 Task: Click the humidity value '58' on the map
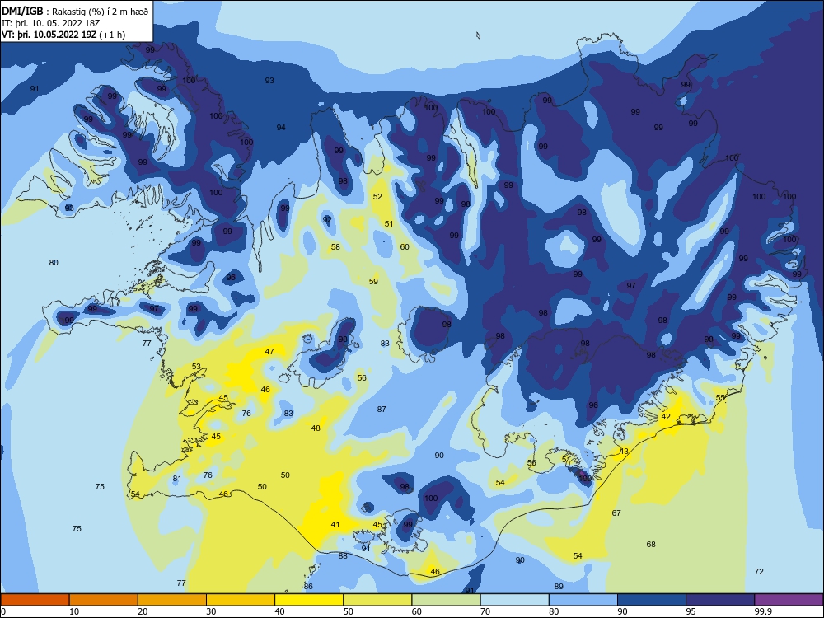pyautogui.click(x=335, y=246)
